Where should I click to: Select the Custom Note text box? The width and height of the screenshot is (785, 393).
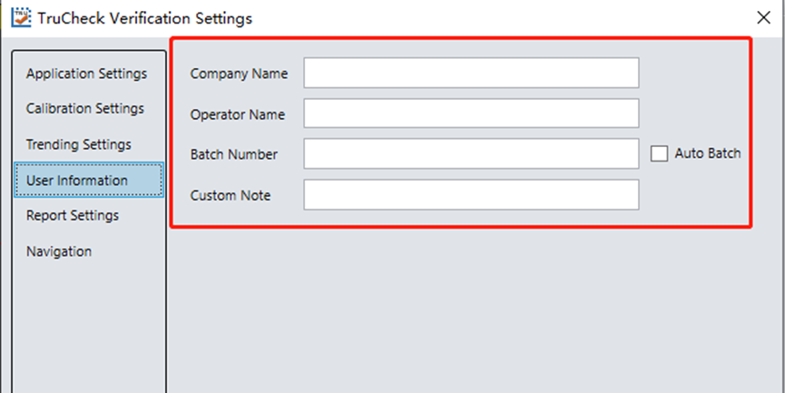pos(471,195)
